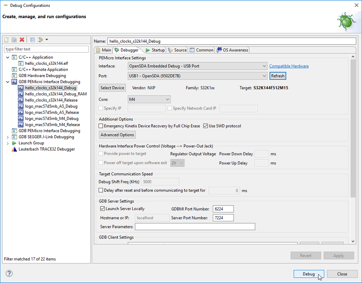362x283 pixels.
Task: Click the Select Device button
Action: (112, 88)
